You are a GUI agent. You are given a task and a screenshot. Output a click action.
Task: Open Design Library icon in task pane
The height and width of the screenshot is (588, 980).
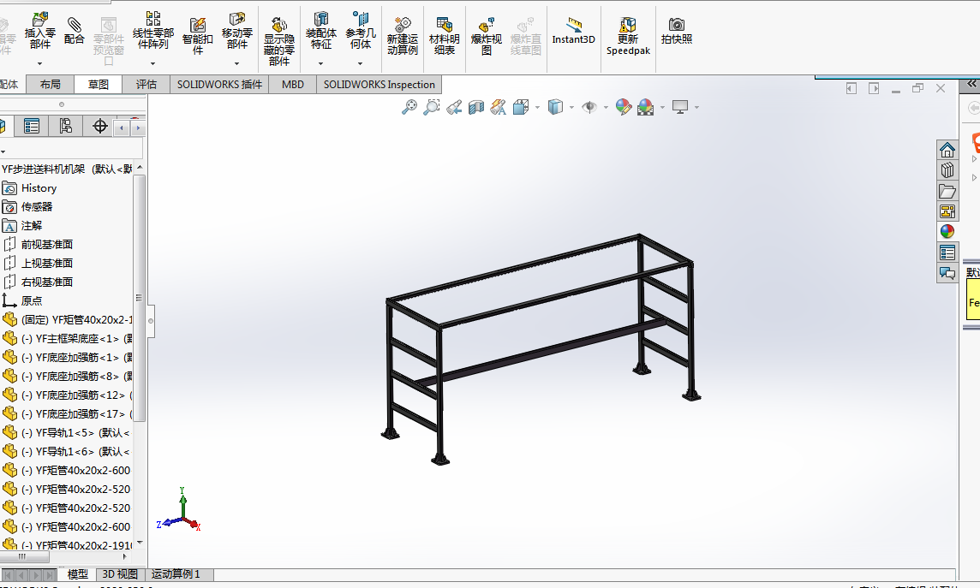(x=947, y=170)
